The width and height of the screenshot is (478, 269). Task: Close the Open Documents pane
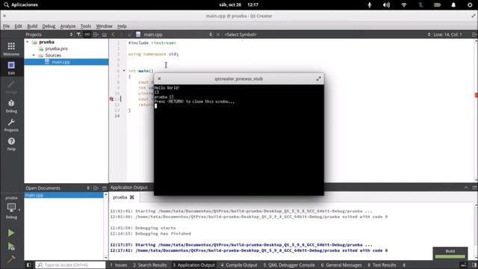[x=105, y=188]
